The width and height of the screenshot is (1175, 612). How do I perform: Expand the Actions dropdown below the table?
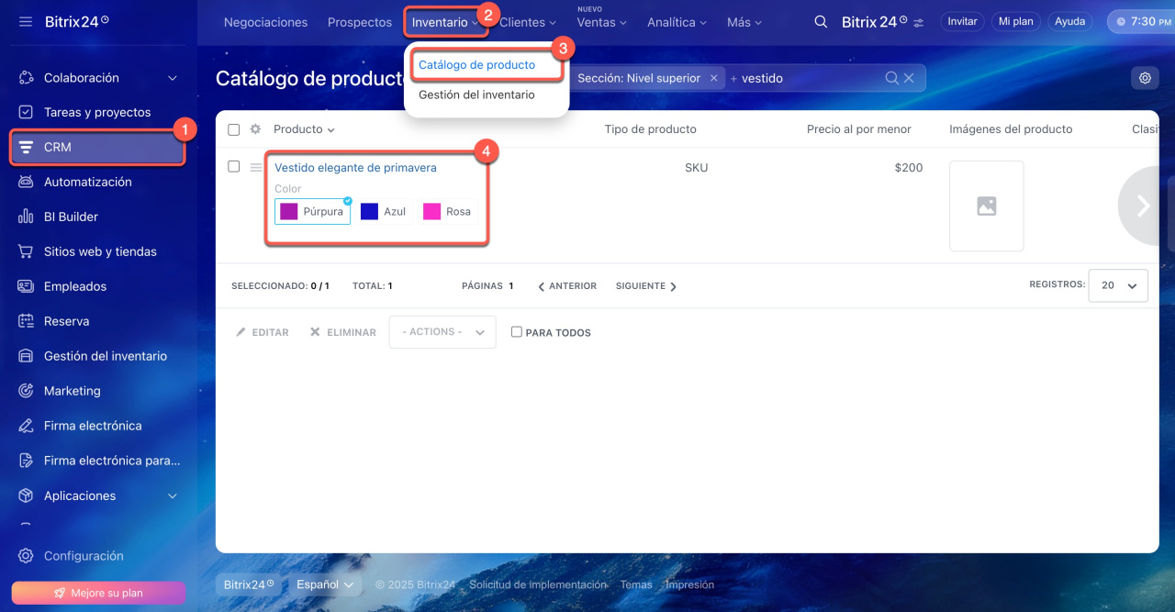(x=442, y=332)
